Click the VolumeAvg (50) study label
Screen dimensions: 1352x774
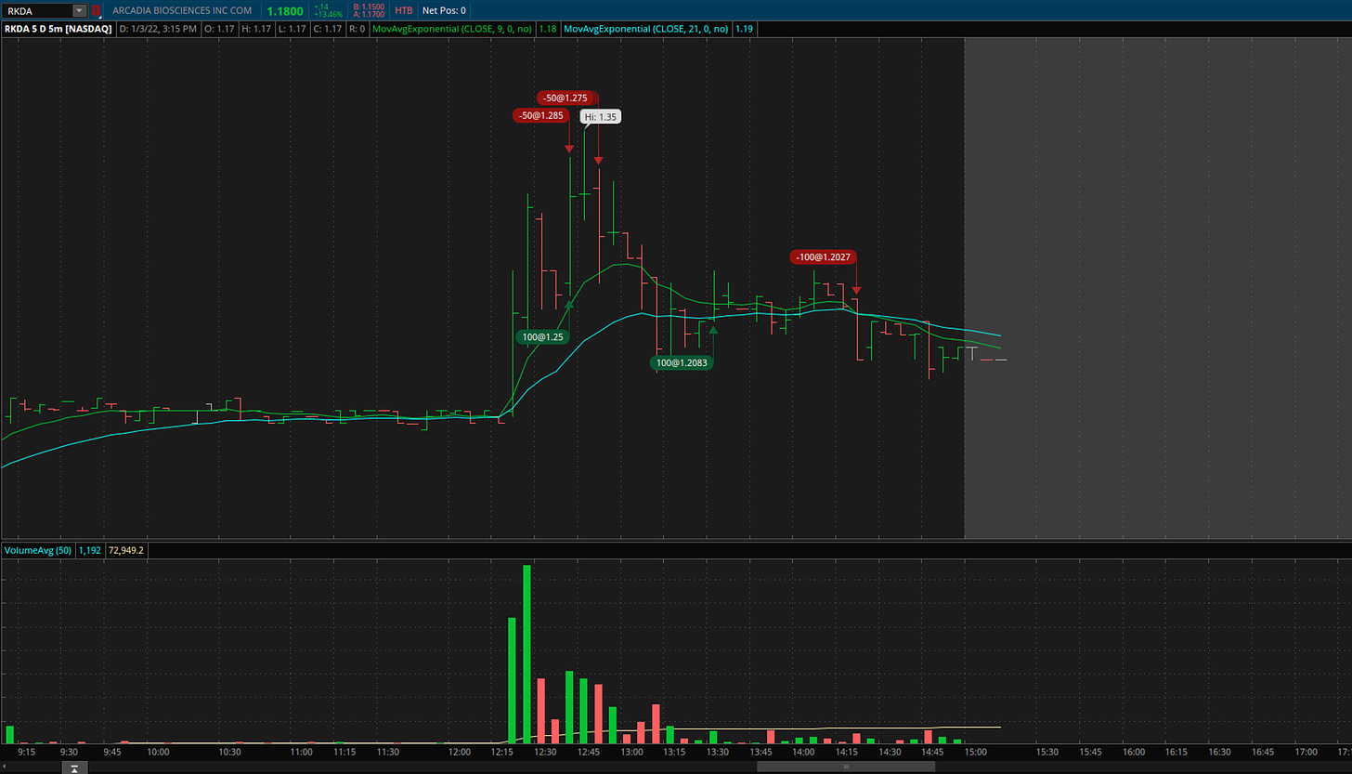(x=38, y=550)
